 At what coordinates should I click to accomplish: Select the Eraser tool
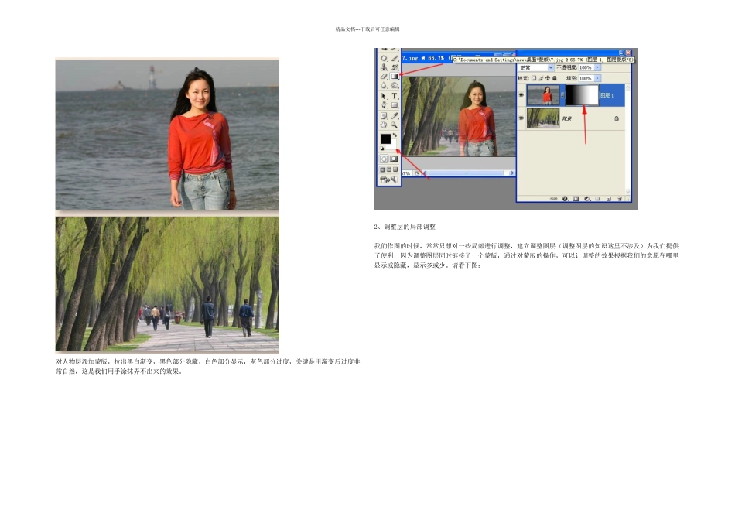click(384, 77)
